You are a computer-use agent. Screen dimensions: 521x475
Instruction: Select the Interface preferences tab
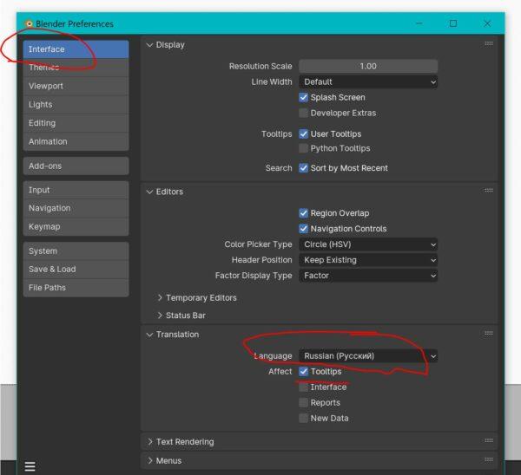76,49
